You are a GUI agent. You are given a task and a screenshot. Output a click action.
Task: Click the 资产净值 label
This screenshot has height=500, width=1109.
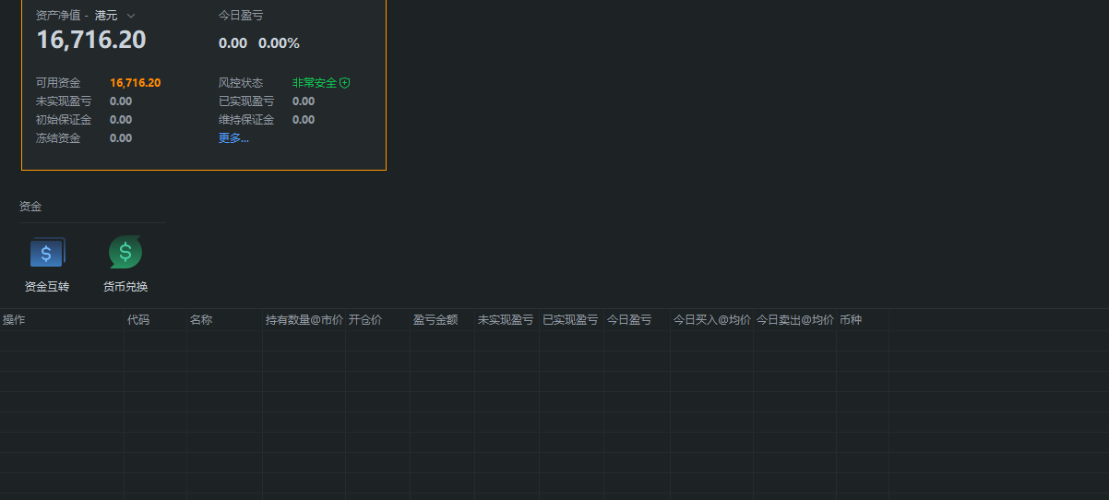click(58, 16)
